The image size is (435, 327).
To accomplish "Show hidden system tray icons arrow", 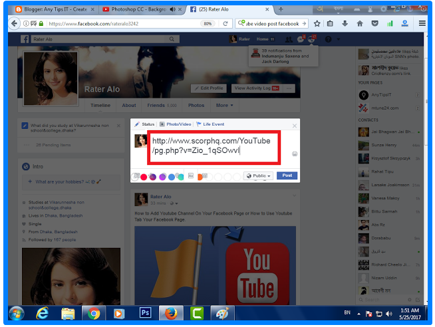I will 359,314.
